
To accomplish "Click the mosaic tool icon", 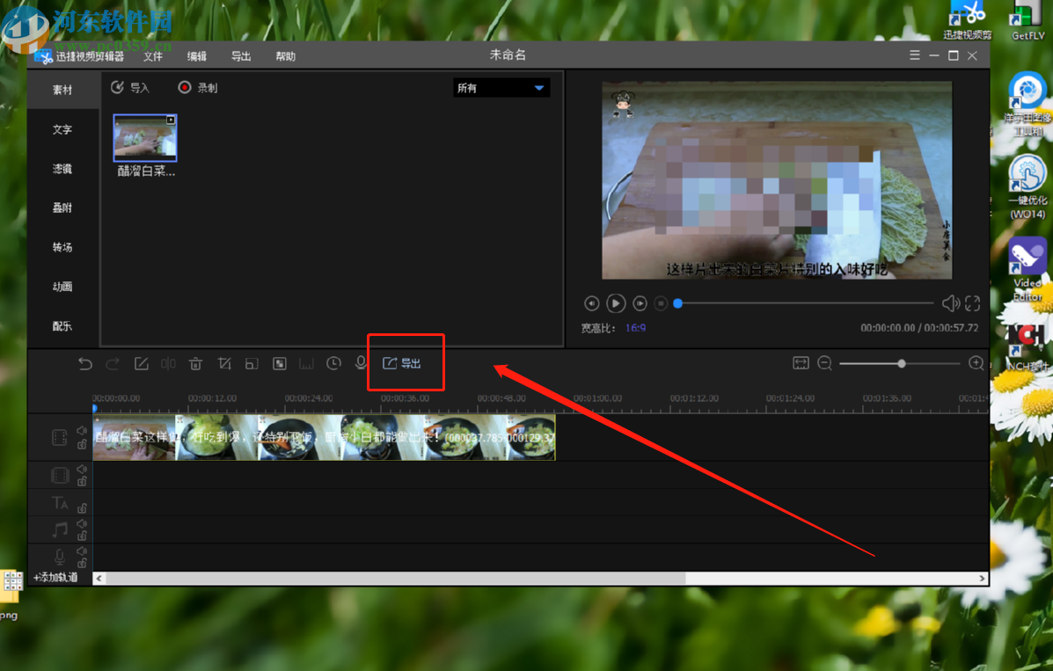I will coord(280,364).
